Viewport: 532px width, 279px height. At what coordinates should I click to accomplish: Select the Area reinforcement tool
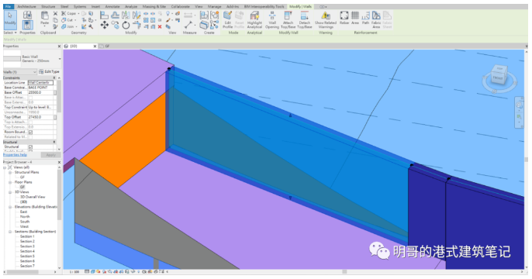tap(355, 18)
